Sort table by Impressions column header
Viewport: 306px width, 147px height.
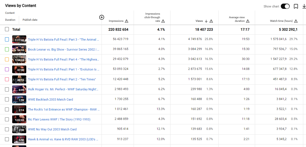(116, 21)
